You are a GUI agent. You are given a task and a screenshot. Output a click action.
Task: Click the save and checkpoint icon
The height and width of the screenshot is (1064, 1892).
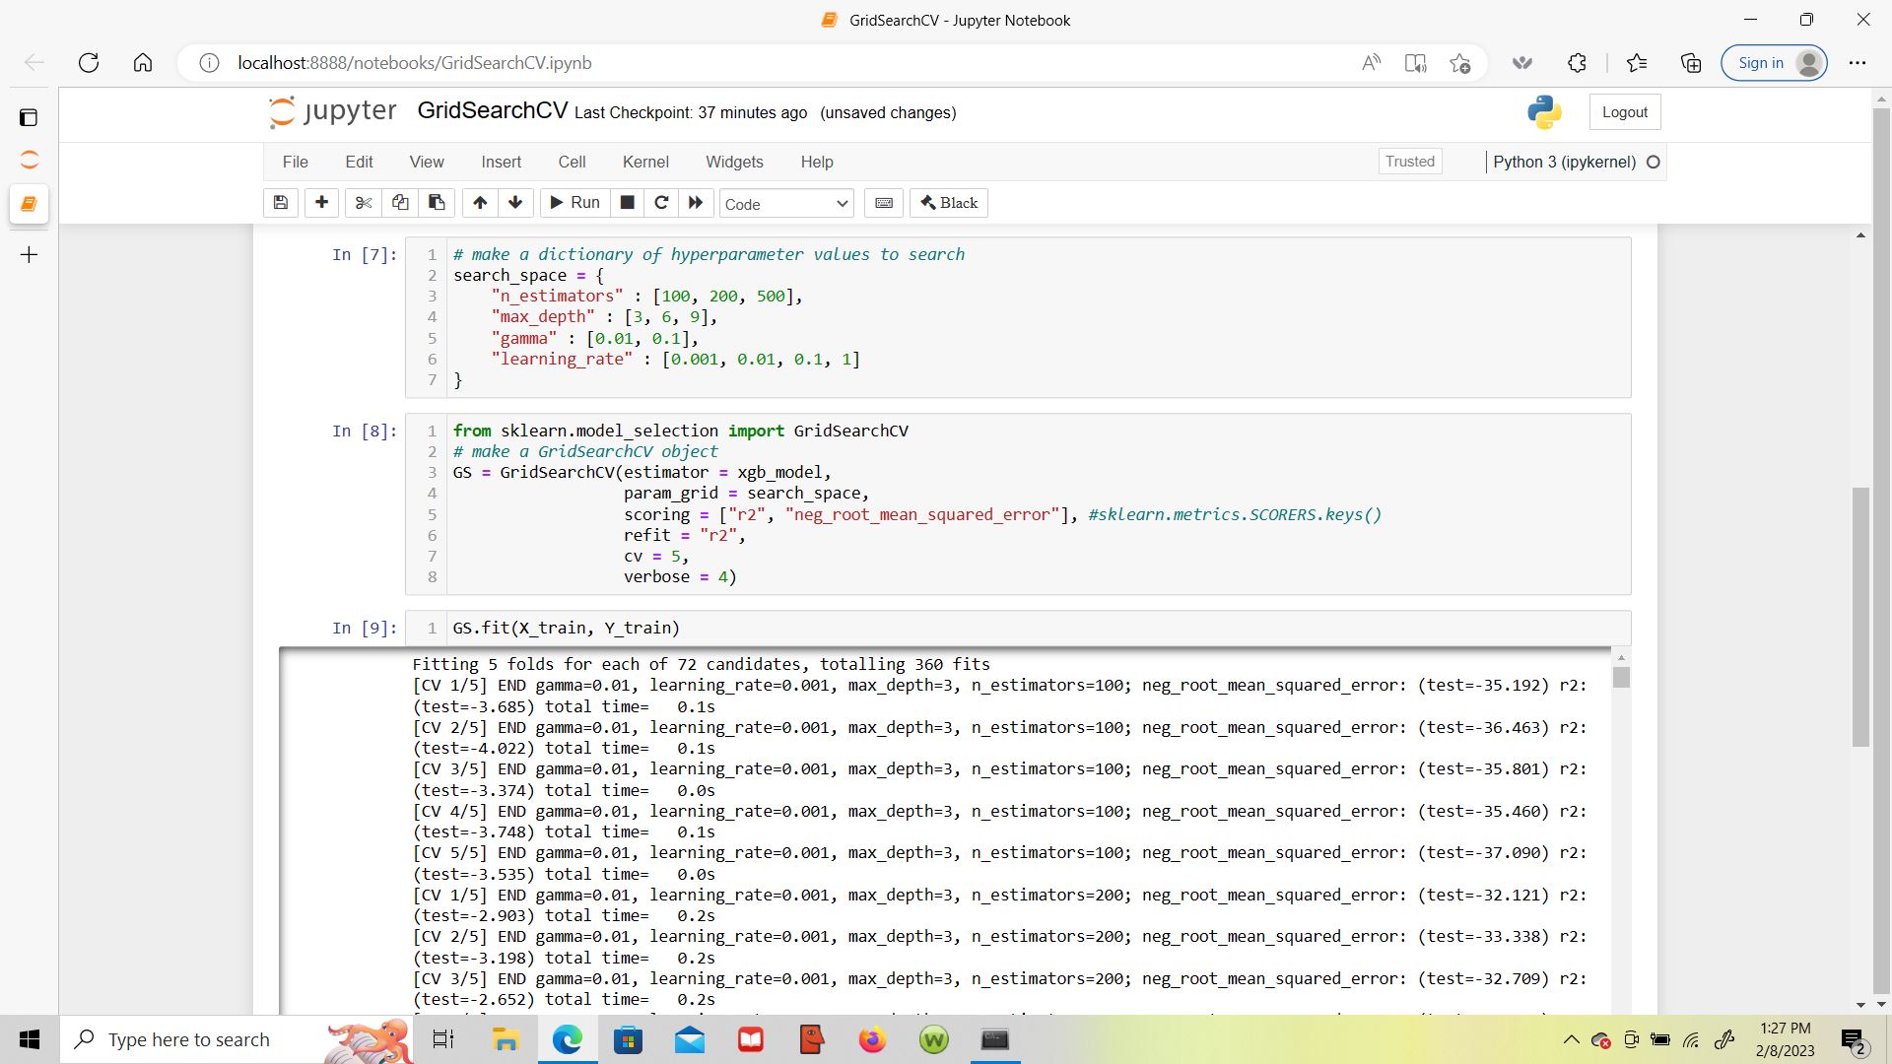click(281, 203)
